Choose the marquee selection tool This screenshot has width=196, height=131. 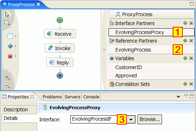pyautogui.click(x=7, y=23)
